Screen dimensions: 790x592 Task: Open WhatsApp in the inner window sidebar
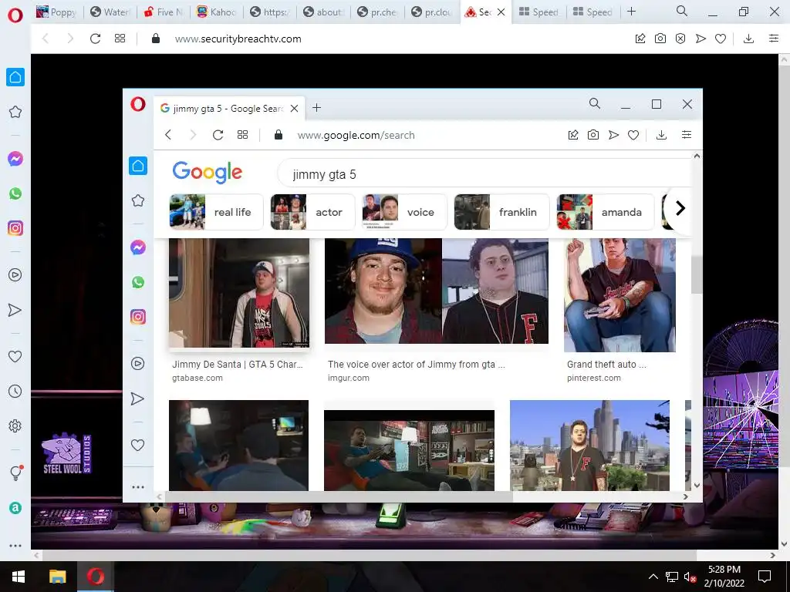(138, 282)
